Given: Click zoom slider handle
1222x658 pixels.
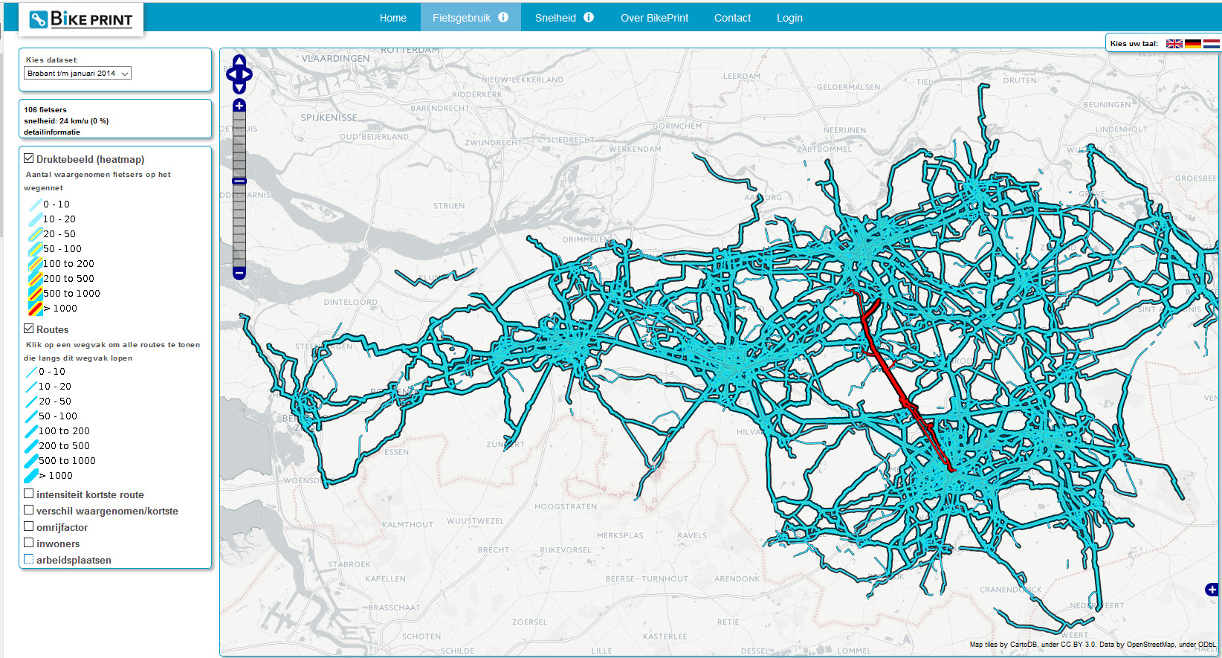Looking at the screenshot, I should pos(239,181).
